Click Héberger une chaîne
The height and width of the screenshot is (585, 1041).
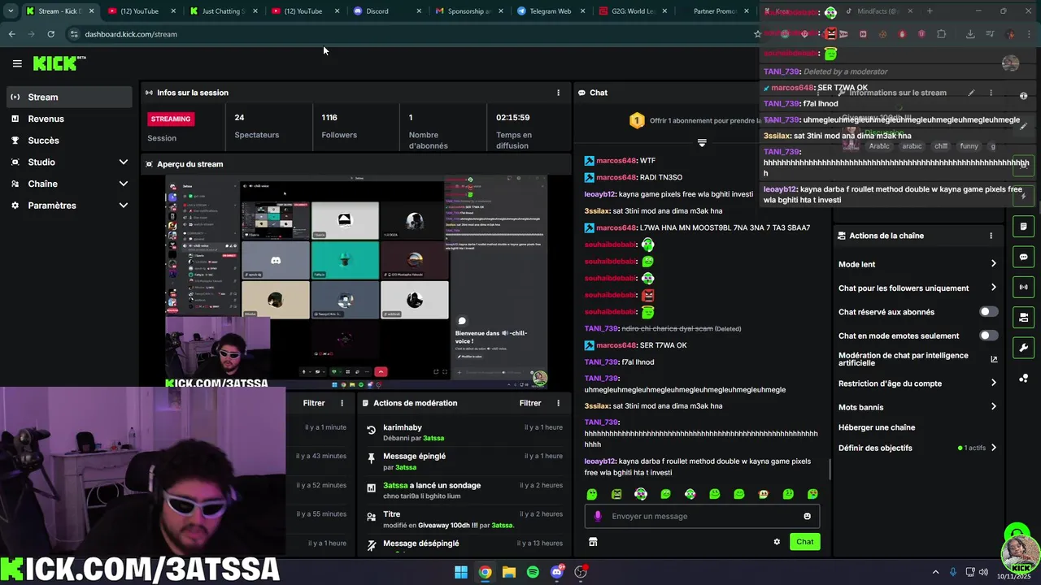pyautogui.click(x=877, y=427)
